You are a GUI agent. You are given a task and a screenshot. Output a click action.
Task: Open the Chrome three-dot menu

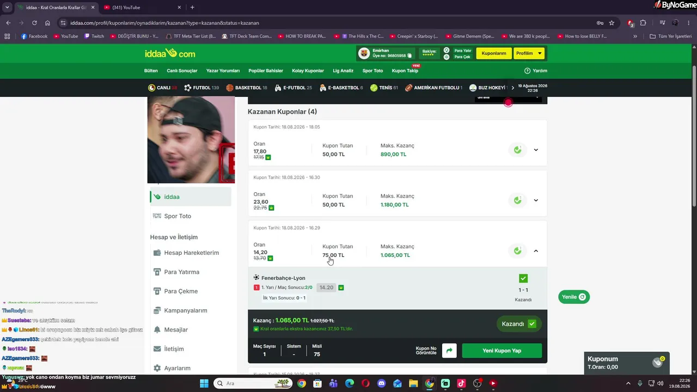pyautogui.click(x=689, y=23)
